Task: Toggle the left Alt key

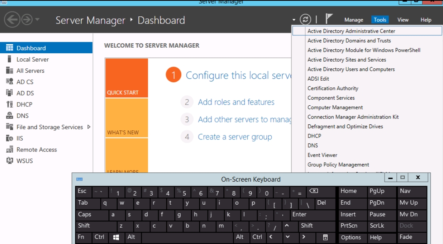Action: [x=133, y=237]
